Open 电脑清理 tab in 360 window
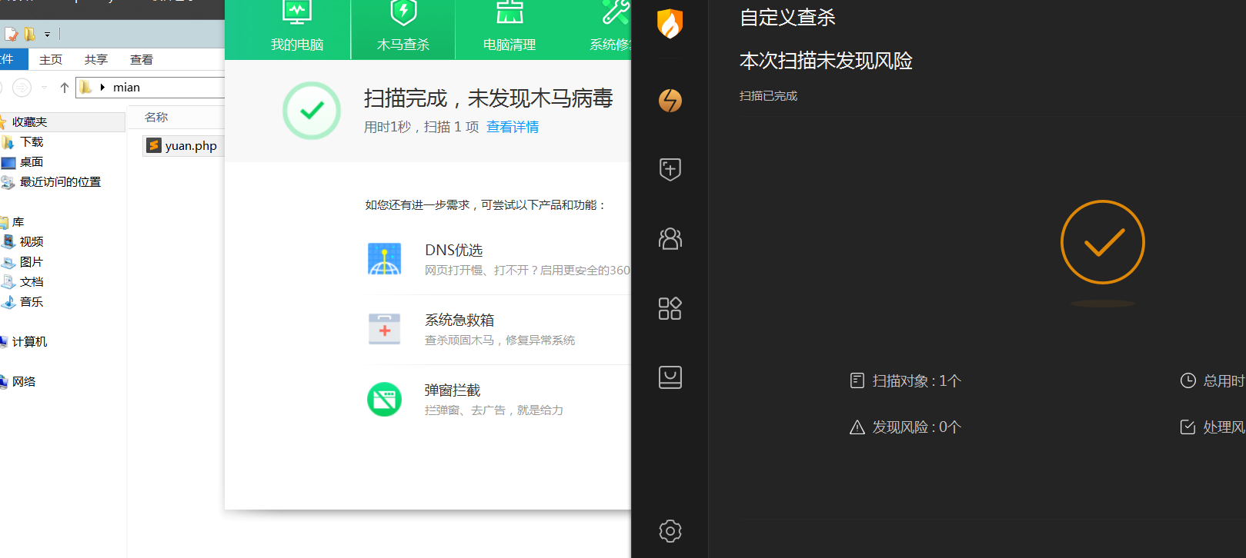Viewport: 1246px width, 558px height. 509,29
